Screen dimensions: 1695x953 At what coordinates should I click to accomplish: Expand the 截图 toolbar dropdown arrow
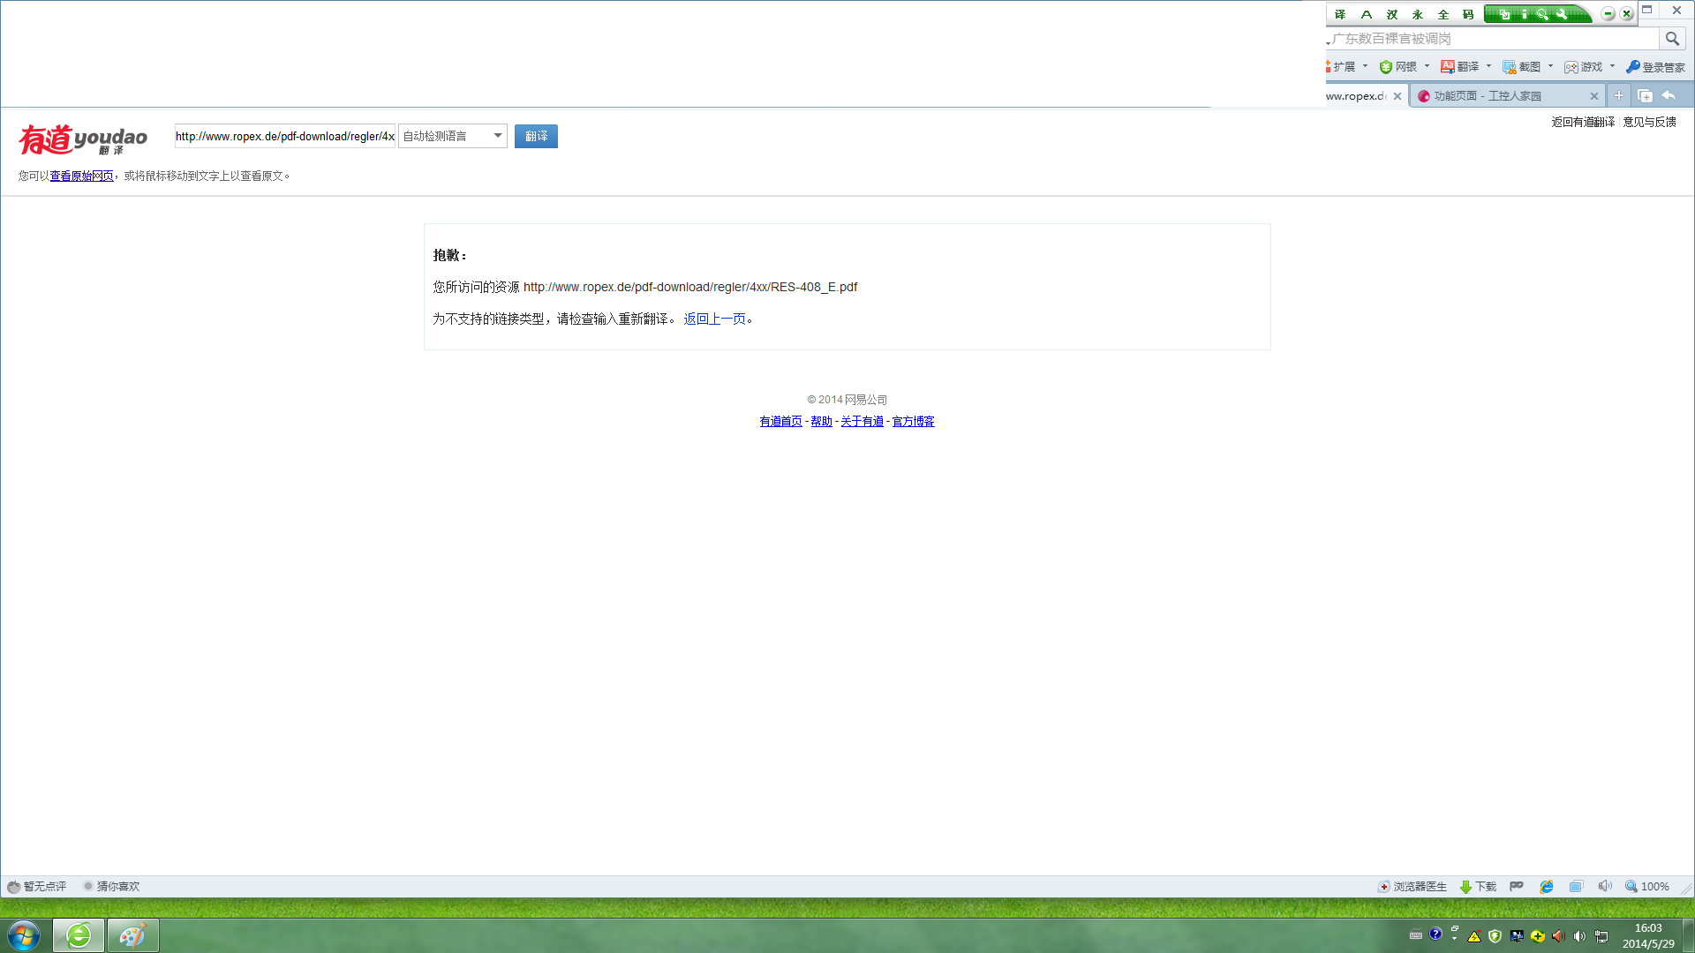click(1550, 67)
